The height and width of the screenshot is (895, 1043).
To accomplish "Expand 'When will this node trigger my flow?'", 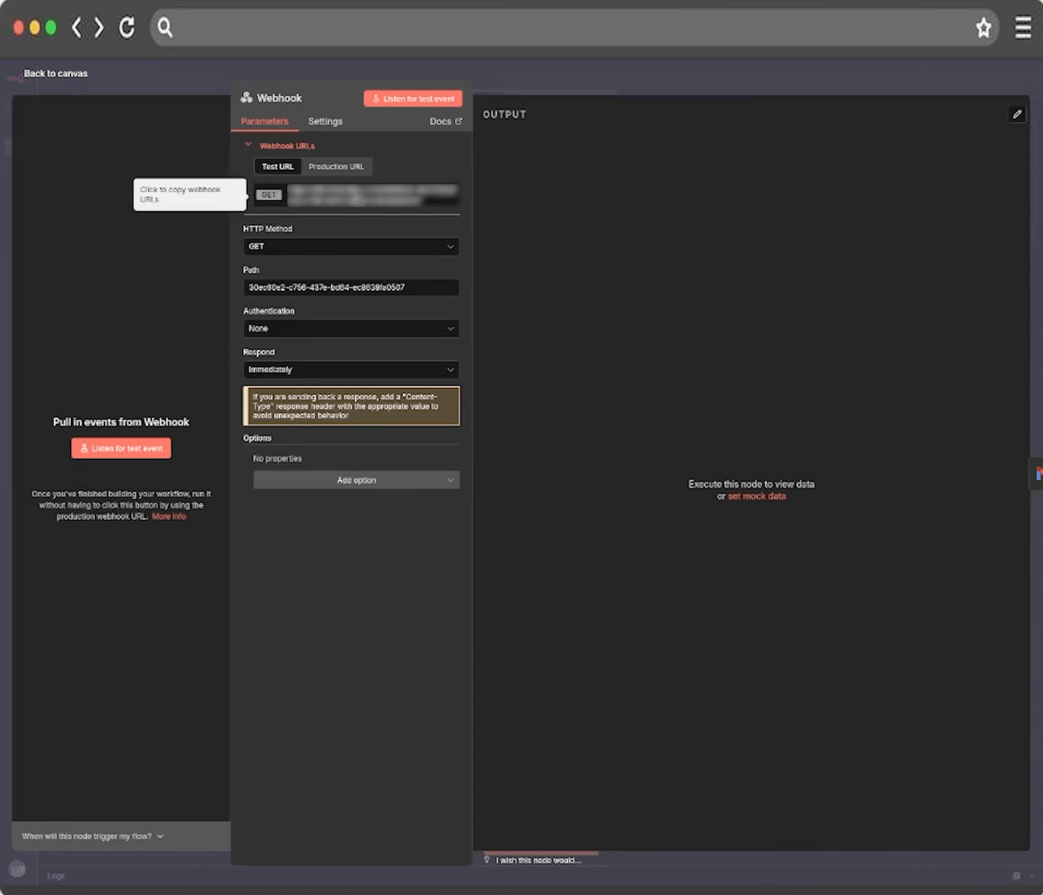I will pyautogui.click(x=92, y=836).
